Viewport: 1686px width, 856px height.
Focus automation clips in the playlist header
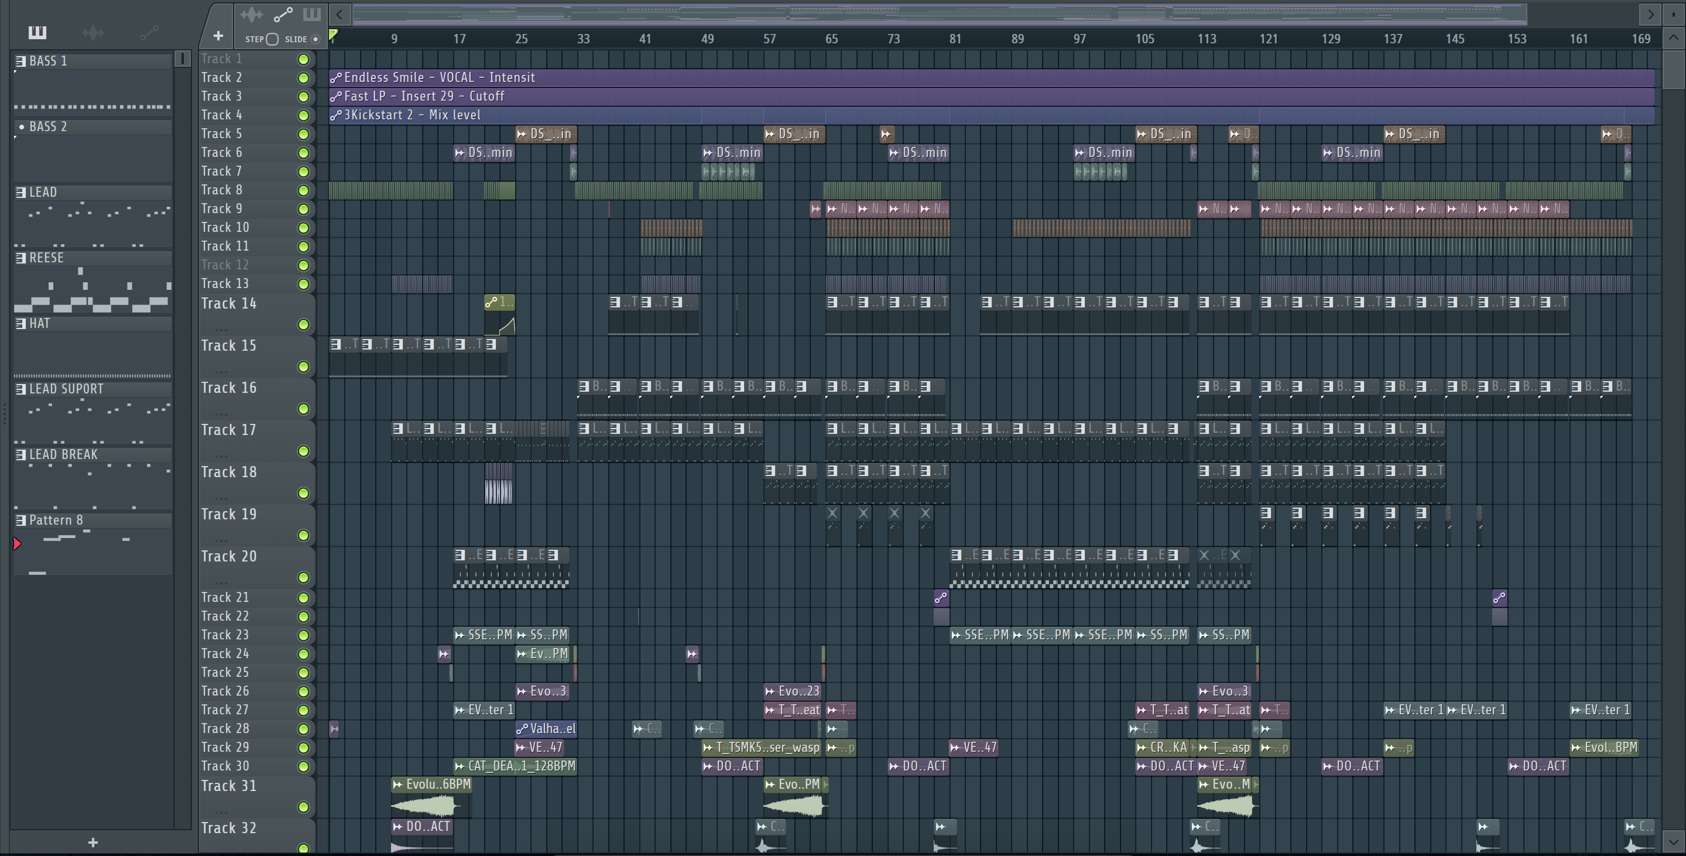tap(283, 15)
